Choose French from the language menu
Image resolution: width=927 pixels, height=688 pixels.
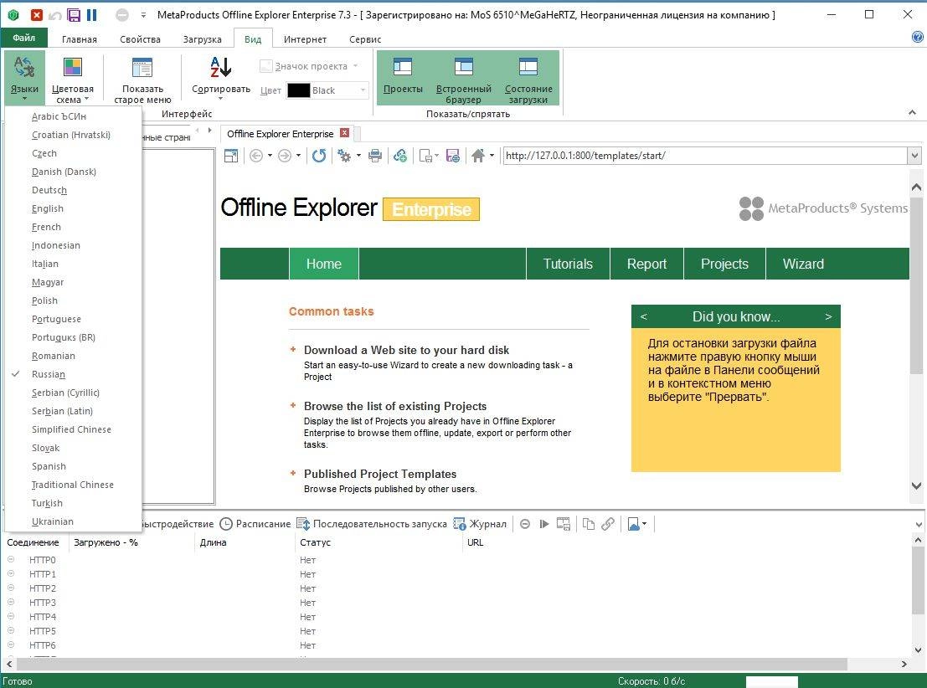[74, 227]
